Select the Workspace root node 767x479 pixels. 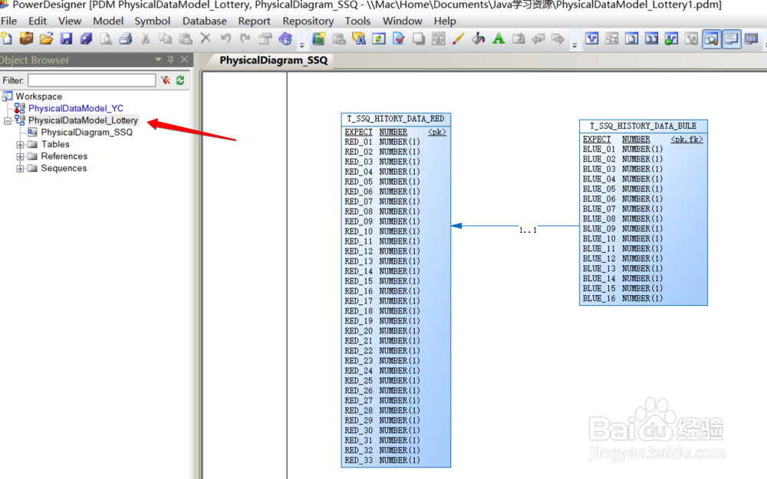tap(38, 97)
